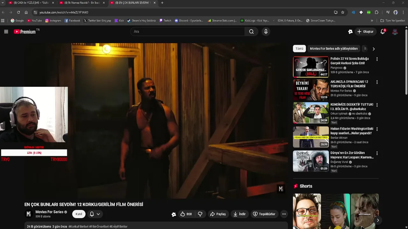Click the #FilmÖnerileri hashtag
408x229 pixels.
point(99,226)
